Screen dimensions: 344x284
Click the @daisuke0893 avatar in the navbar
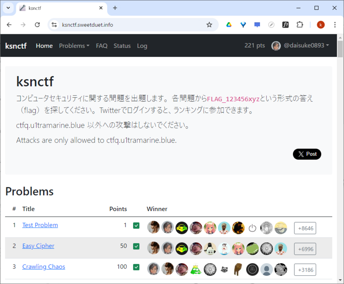[x=276, y=45]
